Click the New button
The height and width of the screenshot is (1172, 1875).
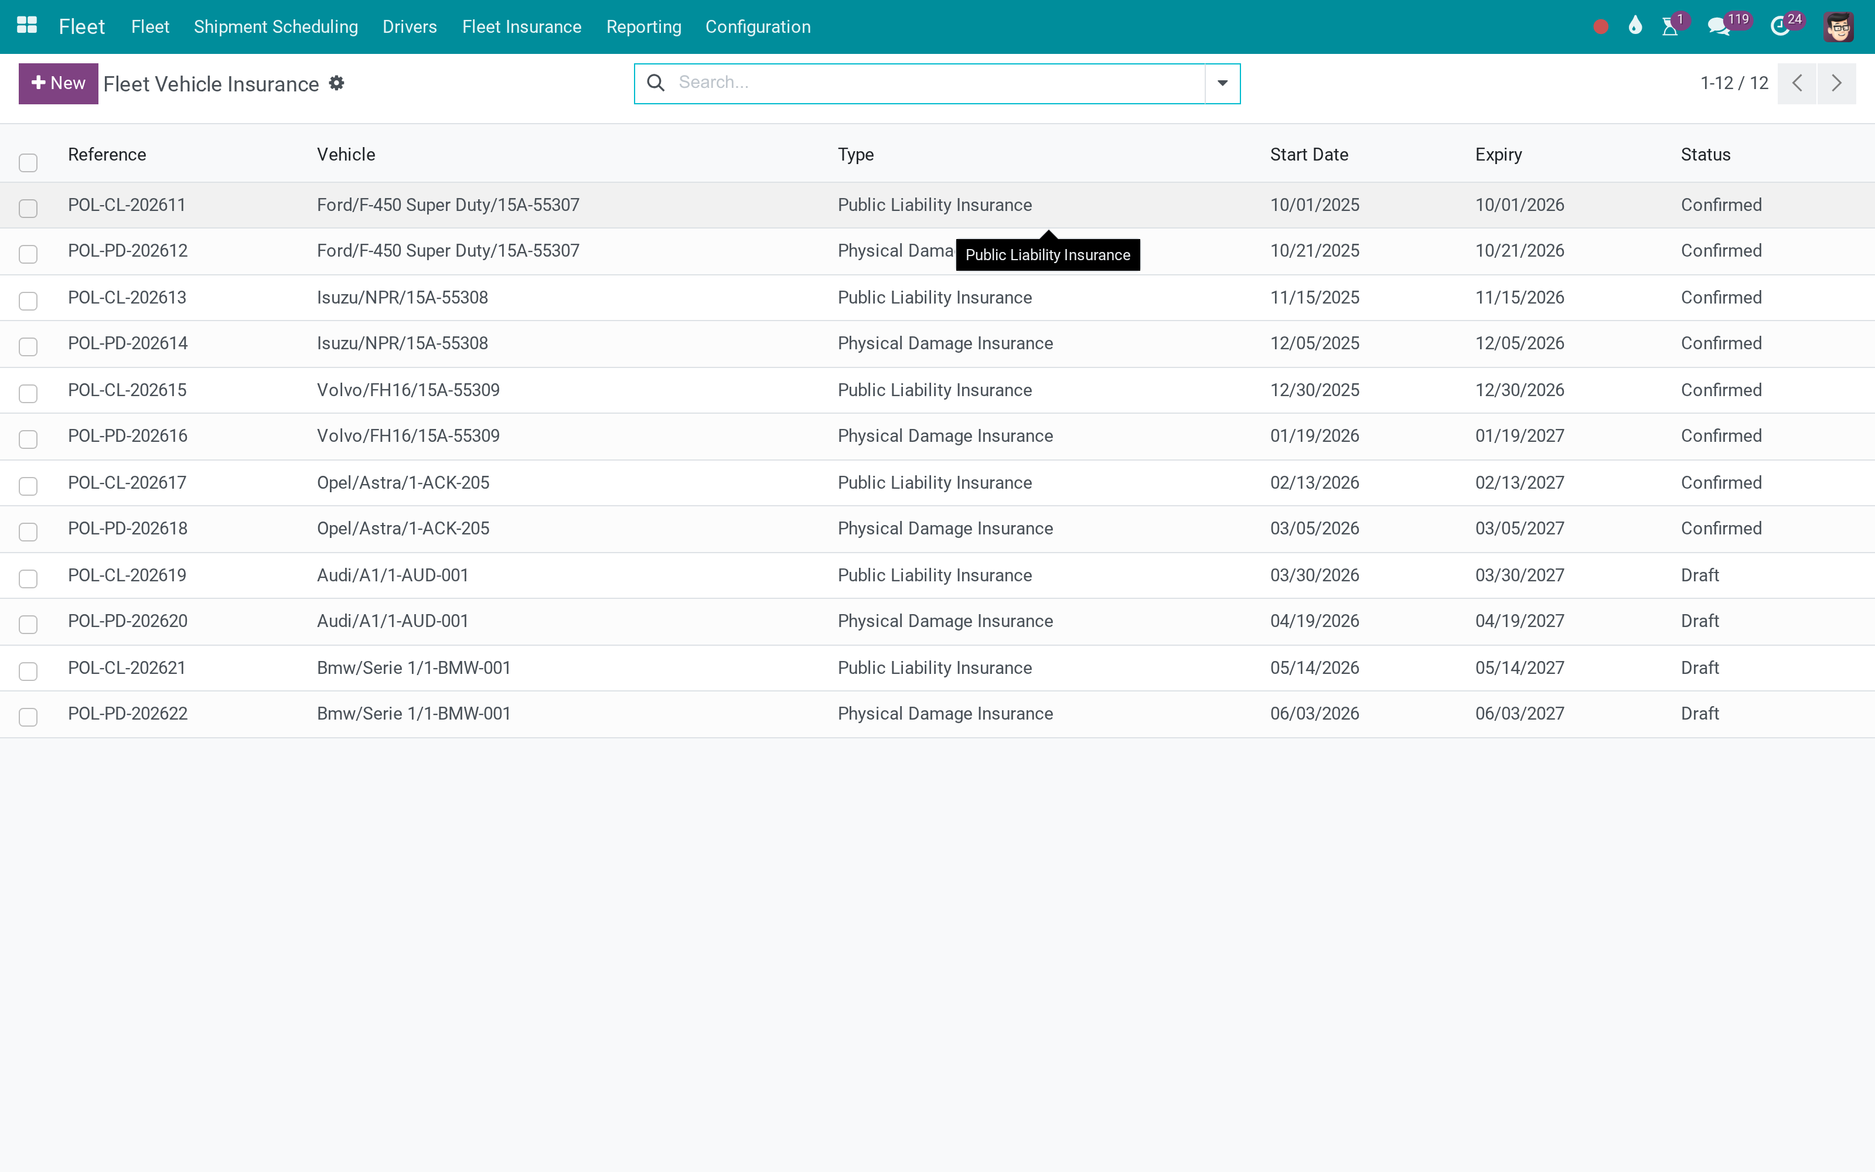pyautogui.click(x=58, y=83)
